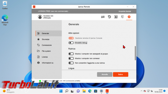The image size is (168, 94).
Task: Click the green connection status indicator
Action: pos(40,81)
